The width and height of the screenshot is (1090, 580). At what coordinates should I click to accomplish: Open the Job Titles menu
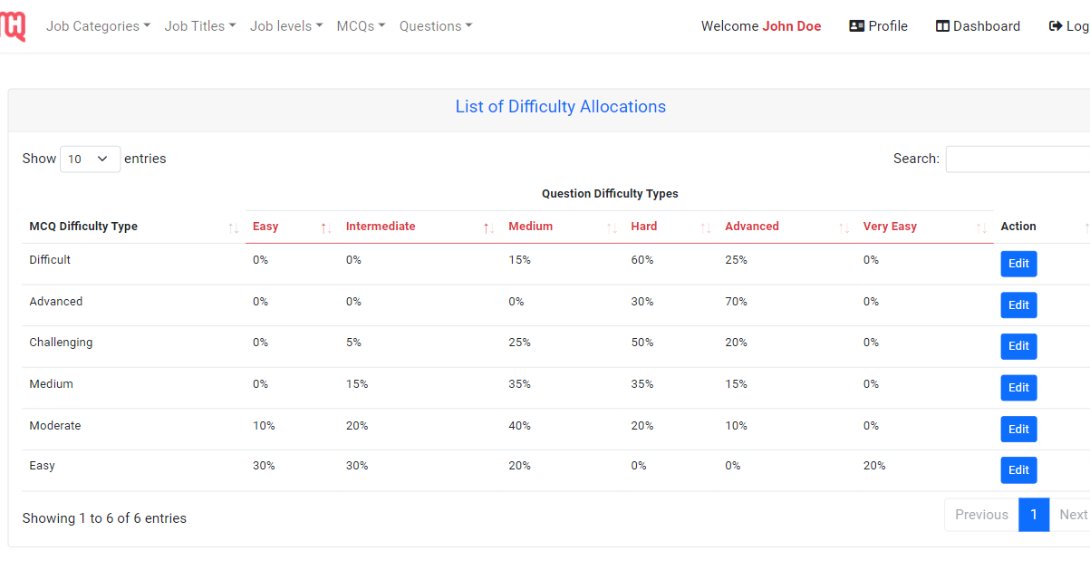199,25
